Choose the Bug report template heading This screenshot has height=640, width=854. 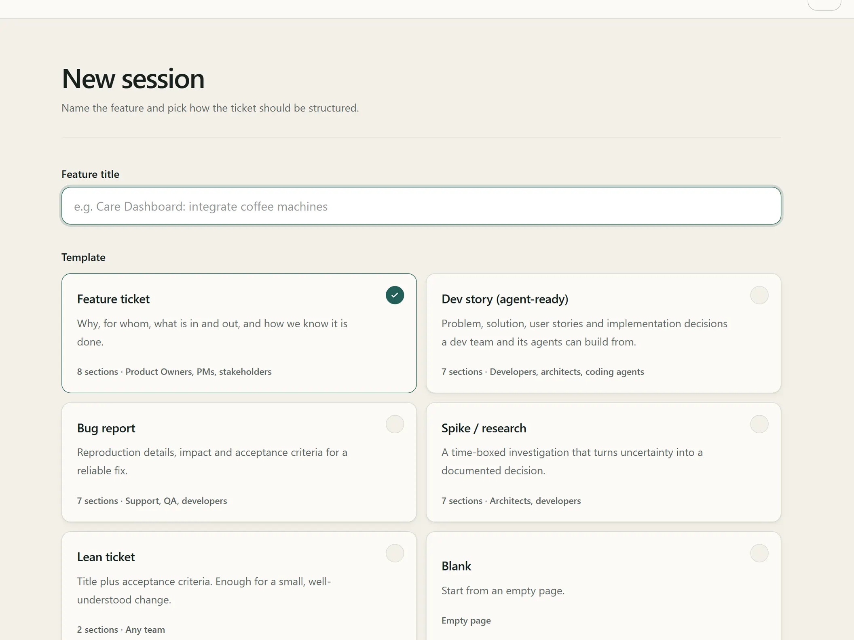106,428
